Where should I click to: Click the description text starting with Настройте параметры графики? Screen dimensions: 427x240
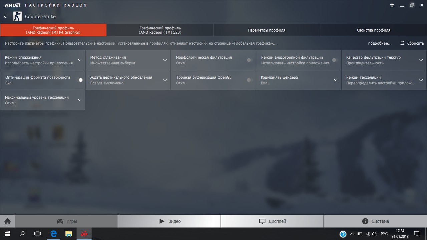[141, 43]
